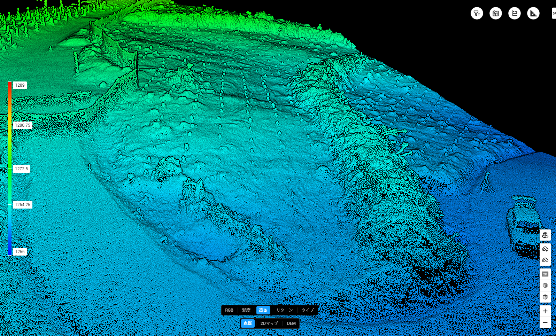
Task: Expand the collapsed right side panel
Action: click(554, 14)
